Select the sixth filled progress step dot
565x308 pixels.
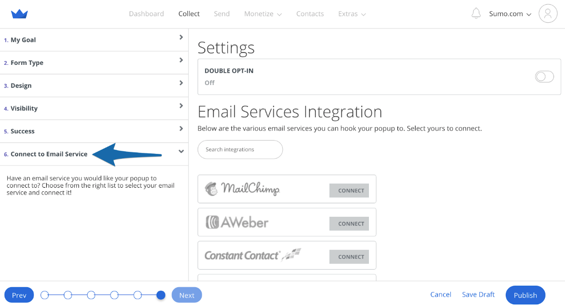point(161,296)
